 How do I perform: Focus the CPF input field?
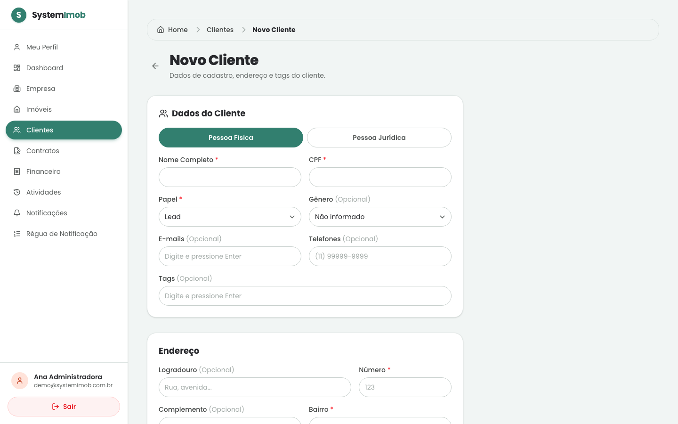coord(380,177)
